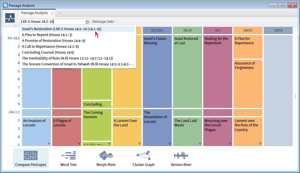Screen dimensions: 300x173
Task: Open The Devastation of Locusts pericope
Action: click(157, 127)
